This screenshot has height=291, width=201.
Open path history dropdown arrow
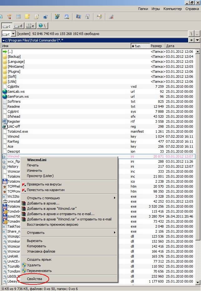197,40
